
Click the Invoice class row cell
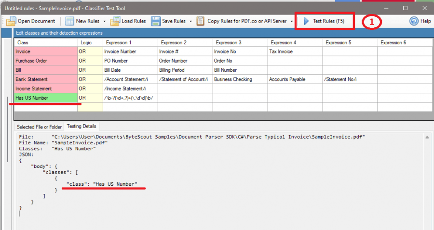click(x=45, y=51)
